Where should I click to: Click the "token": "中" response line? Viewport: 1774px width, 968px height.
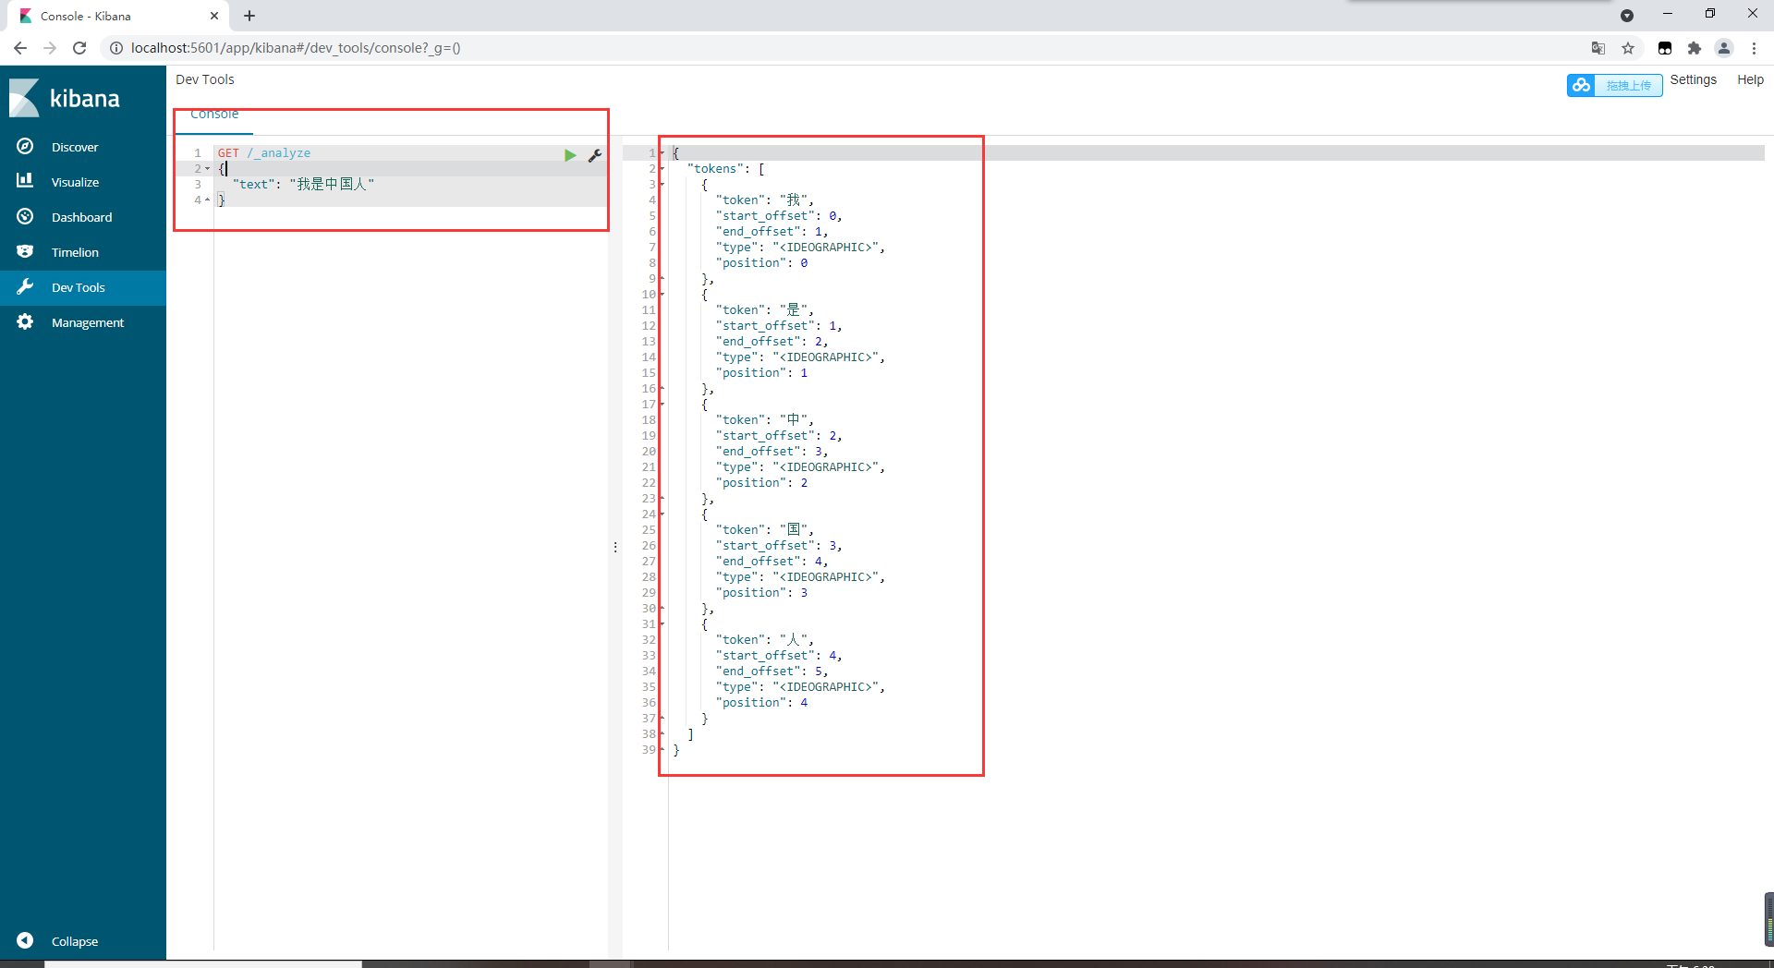click(764, 420)
